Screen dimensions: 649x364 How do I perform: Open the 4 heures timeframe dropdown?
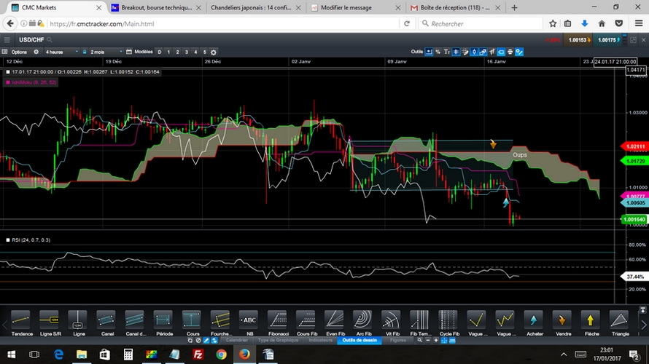[61, 52]
